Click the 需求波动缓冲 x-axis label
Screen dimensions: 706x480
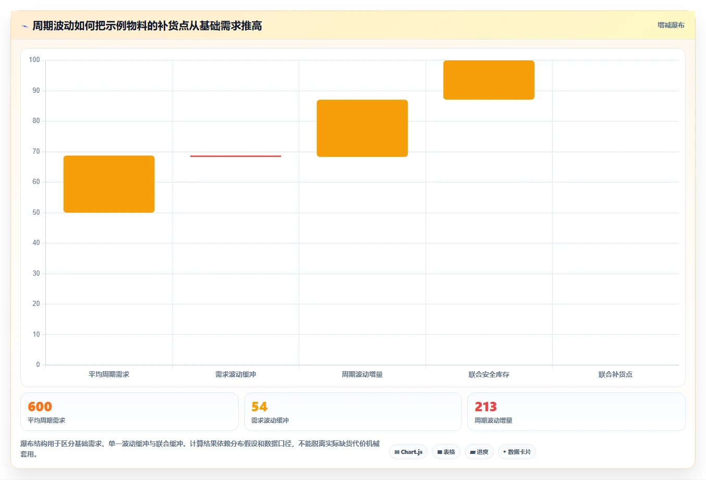(236, 374)
